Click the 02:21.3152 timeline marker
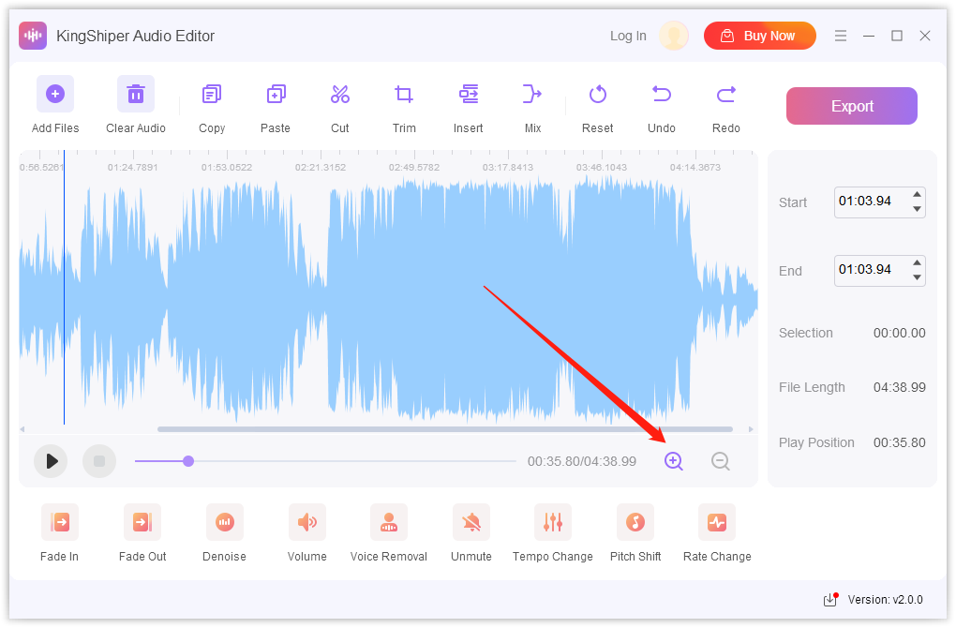The image size is (956, 628). (x=321, y=167)
